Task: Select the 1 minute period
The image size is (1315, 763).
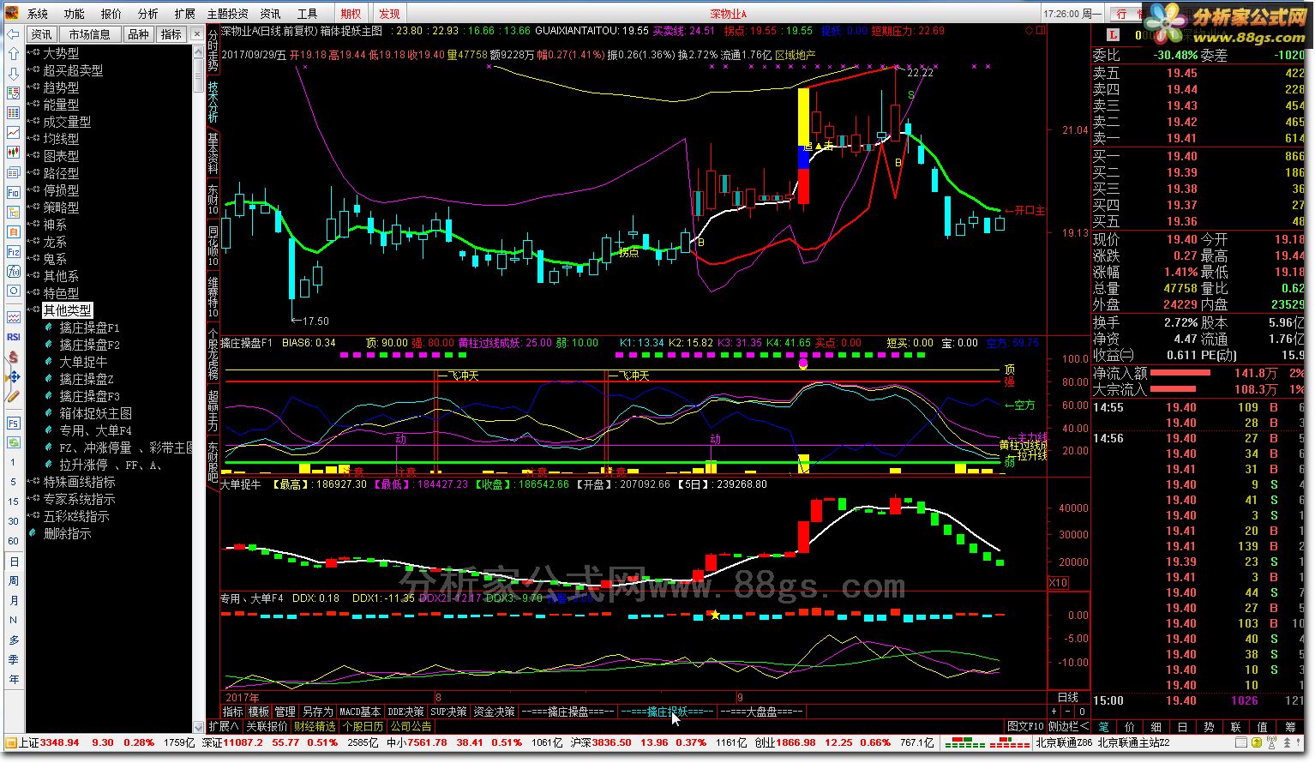Action: (x=13, y=463)
